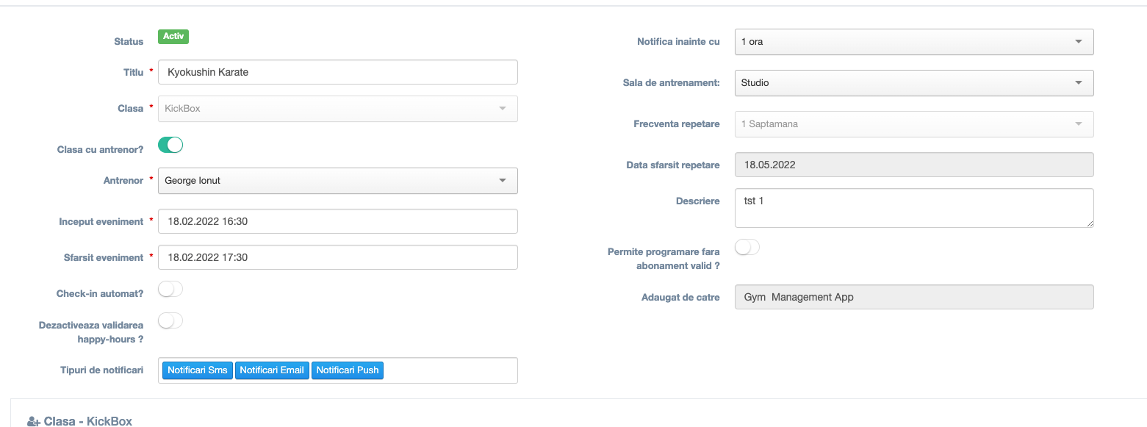This screenshot has height=427, width=1147.
Task: Toggle Dezactiveaza validarea happy-hours switch
Action: (170, 321)
